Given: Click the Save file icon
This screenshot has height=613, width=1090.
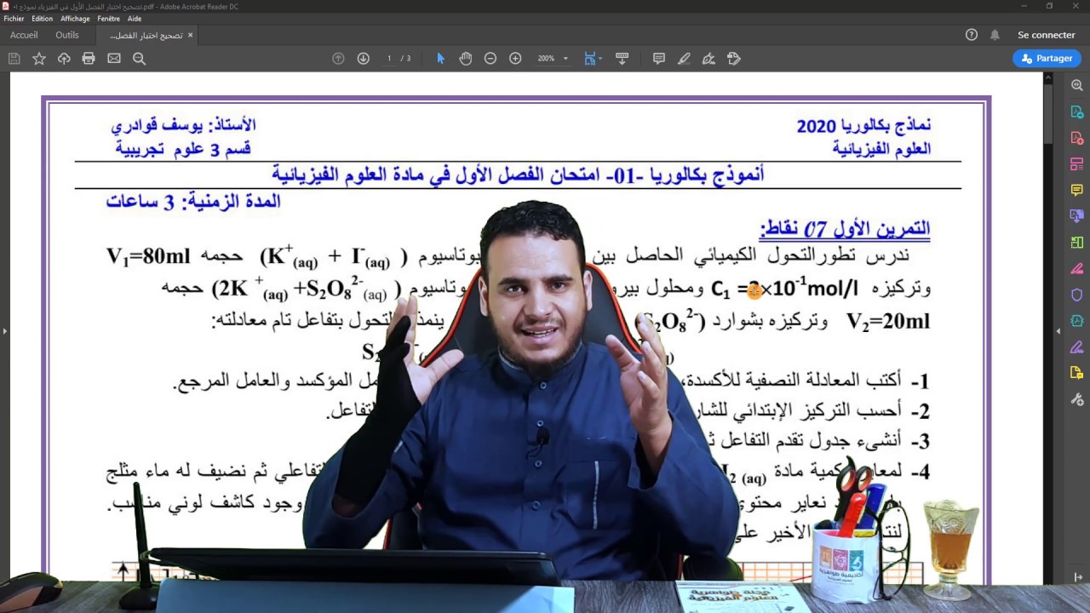Looking at the screenshot, I should 14,59.
